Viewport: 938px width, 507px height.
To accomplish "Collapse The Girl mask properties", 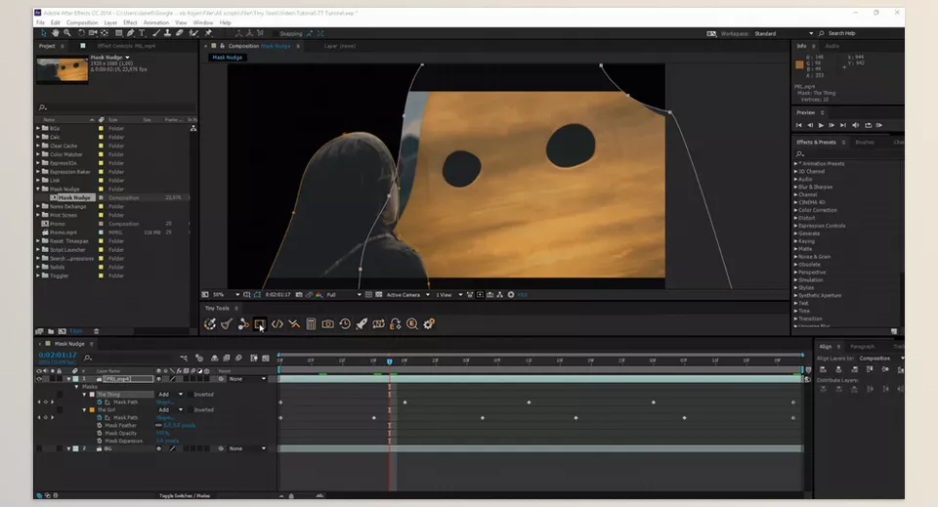I will [84, 410].
